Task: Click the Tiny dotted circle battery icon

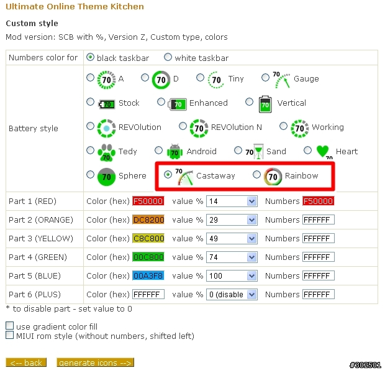Action: [x=216, y=80]
